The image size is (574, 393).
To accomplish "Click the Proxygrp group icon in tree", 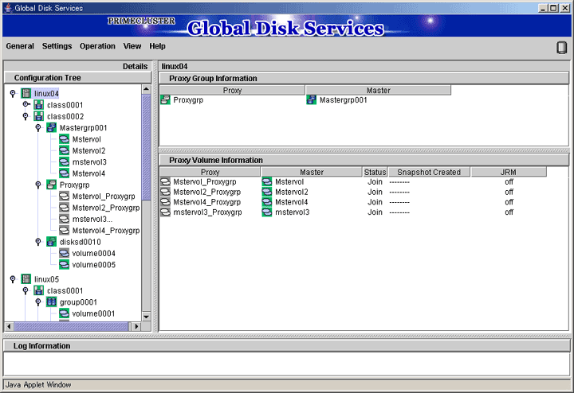I will coord(52,185).
